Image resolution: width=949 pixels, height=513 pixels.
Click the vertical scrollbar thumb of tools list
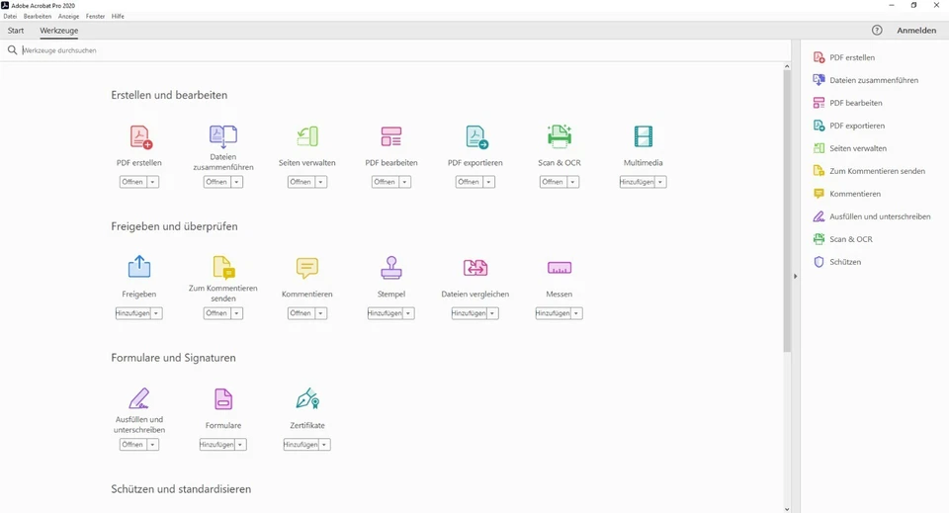[x=787, y=211]
